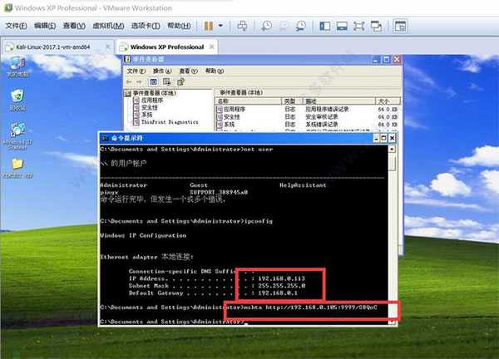Image resolution: width=499 pixels, height=359 pixels.
Task: Select the Advanced IP Scanner desktop icon
Action: 17,136
